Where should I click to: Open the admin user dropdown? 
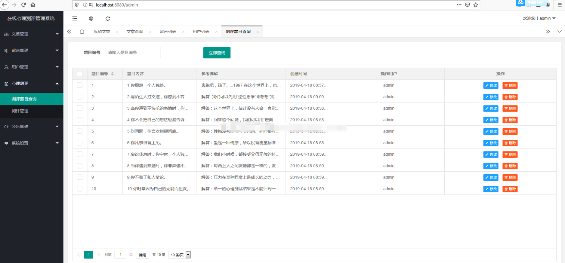pyautogui.click(x=539, y=18)
